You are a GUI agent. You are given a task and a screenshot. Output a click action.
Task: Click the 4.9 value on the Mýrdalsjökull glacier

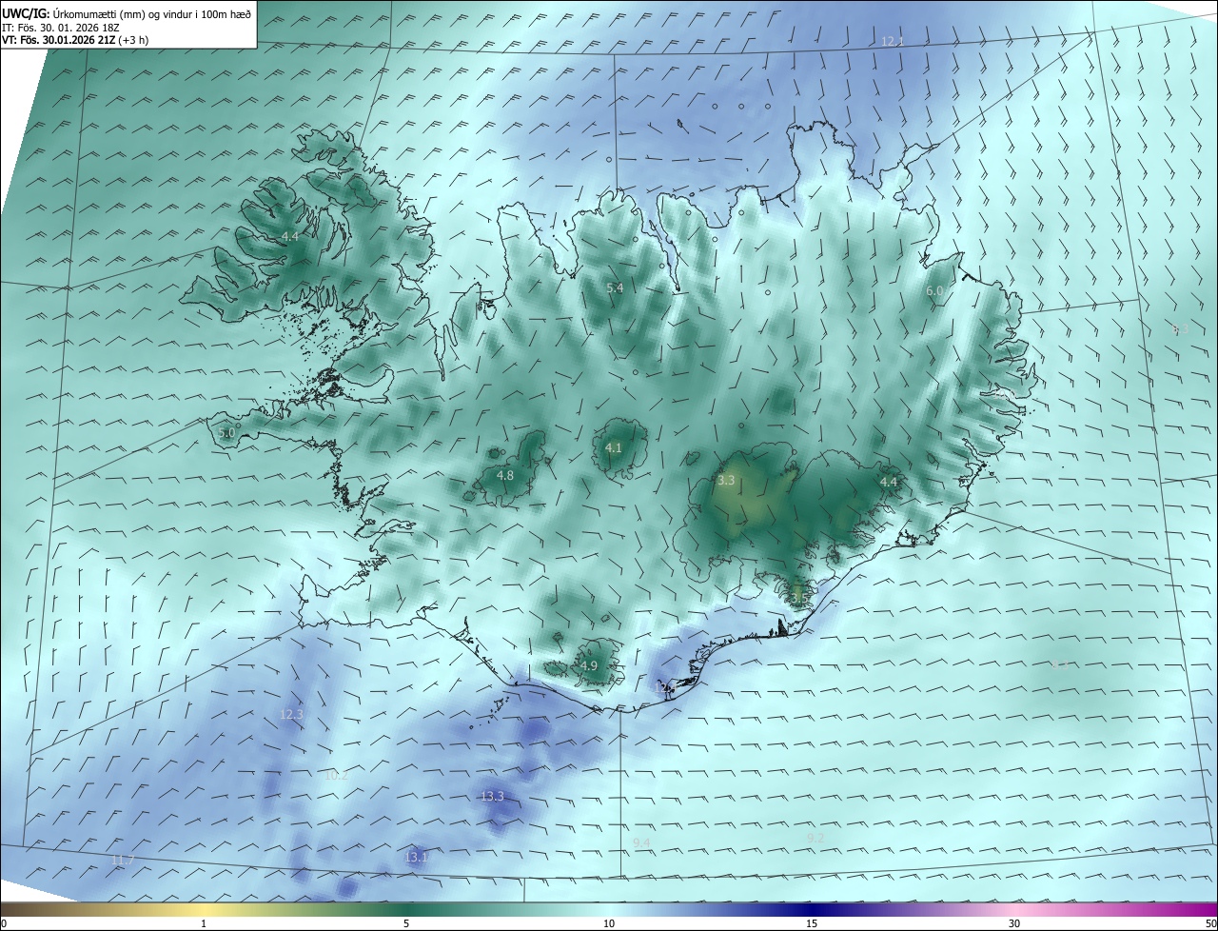tap(589, 665)
